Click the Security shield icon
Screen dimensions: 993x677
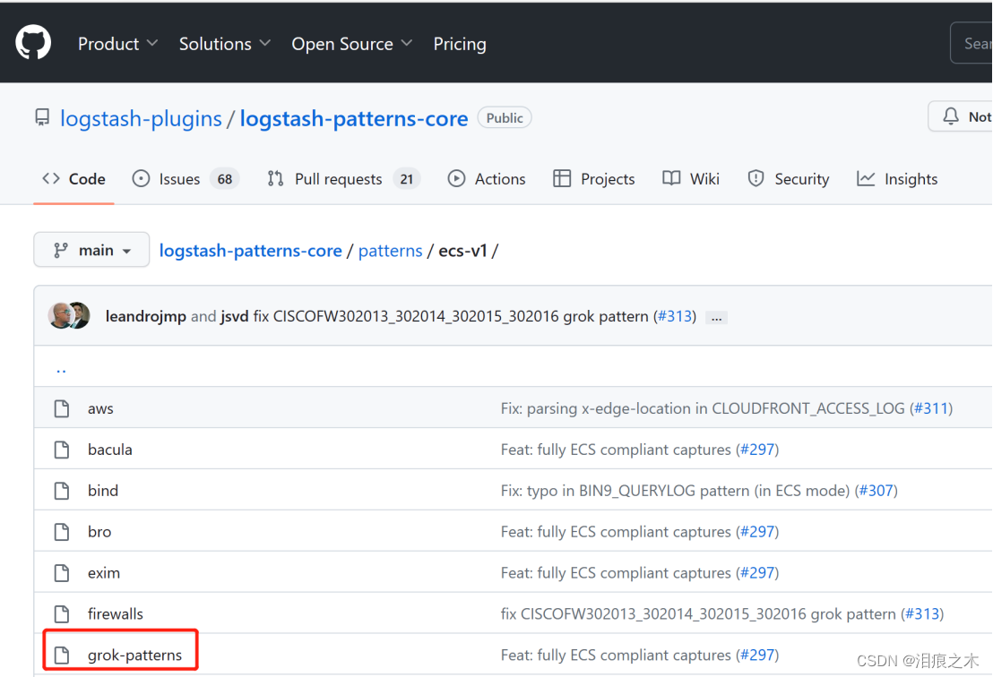[756, 178]
